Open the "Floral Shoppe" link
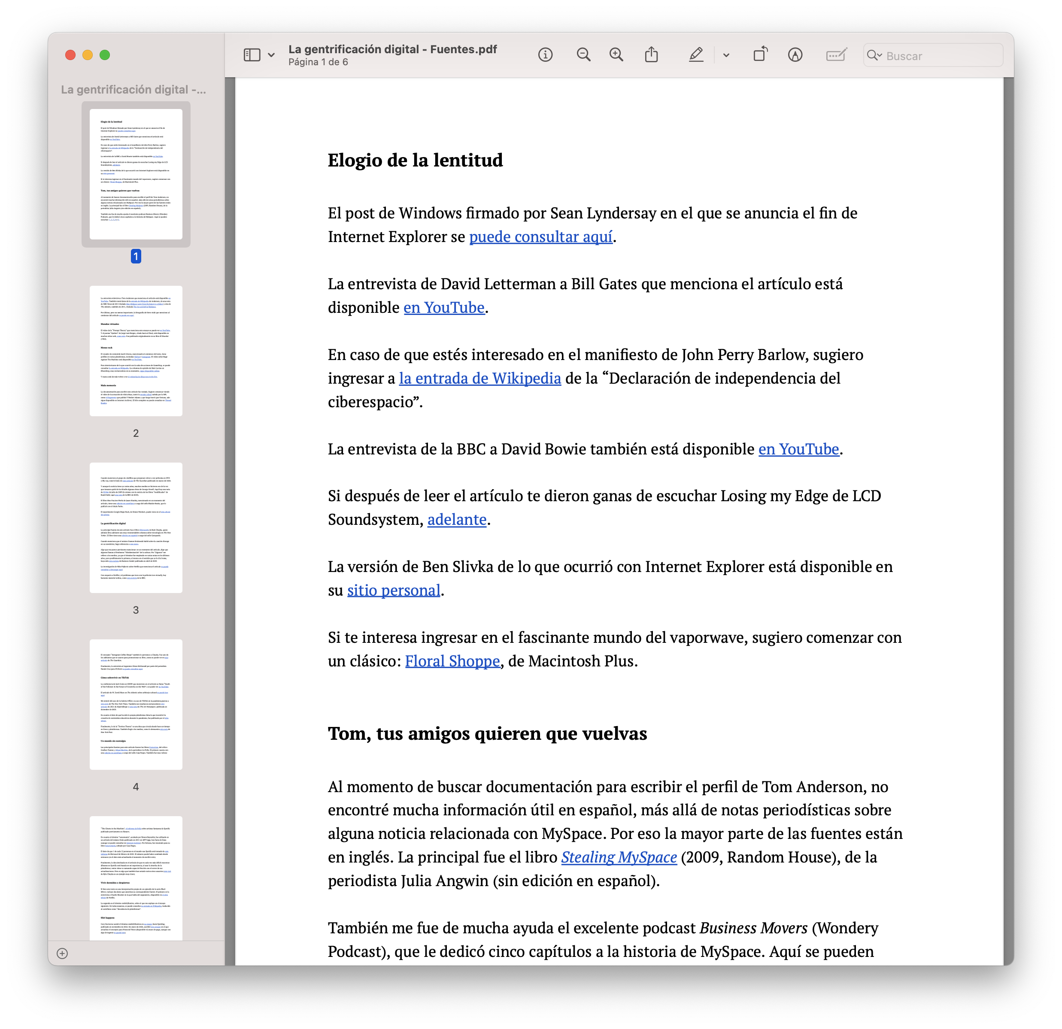This screenshot has height=1029, width=1062. 452,661
